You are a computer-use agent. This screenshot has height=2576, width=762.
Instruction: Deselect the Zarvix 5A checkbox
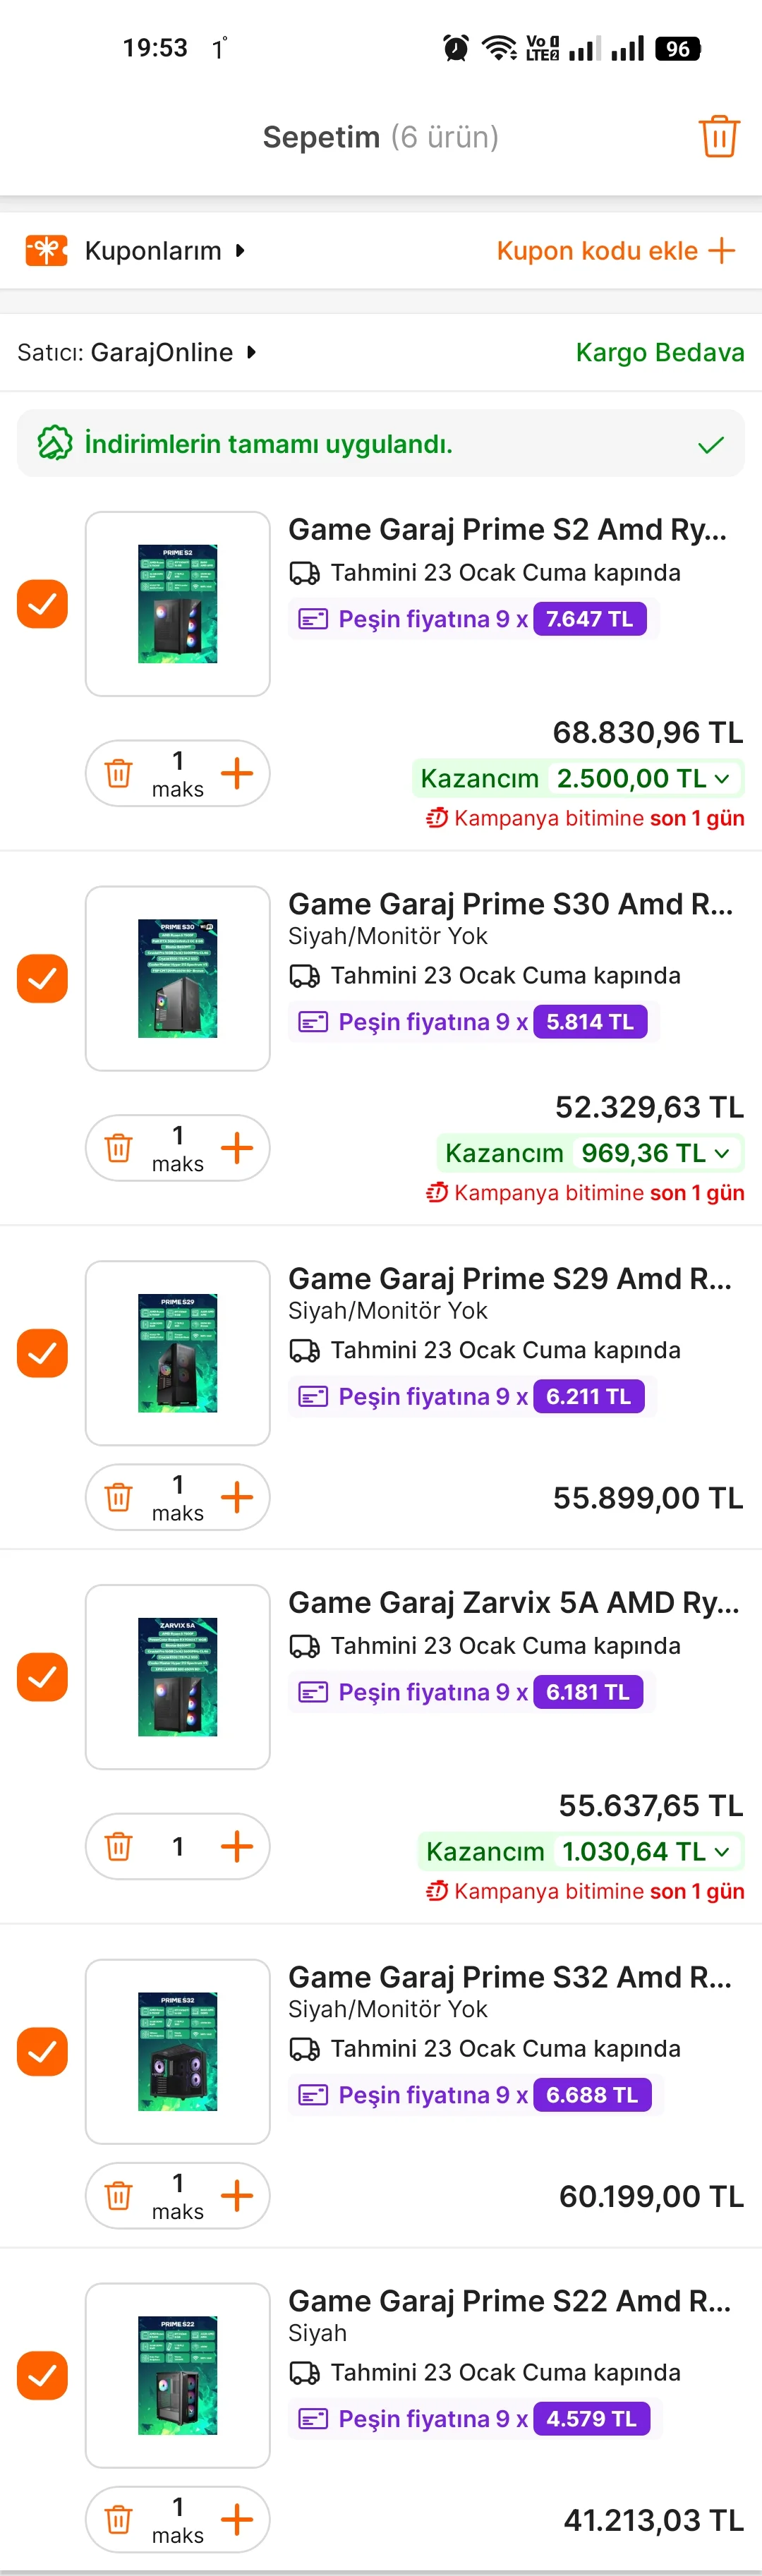[x=42, y=1677]
